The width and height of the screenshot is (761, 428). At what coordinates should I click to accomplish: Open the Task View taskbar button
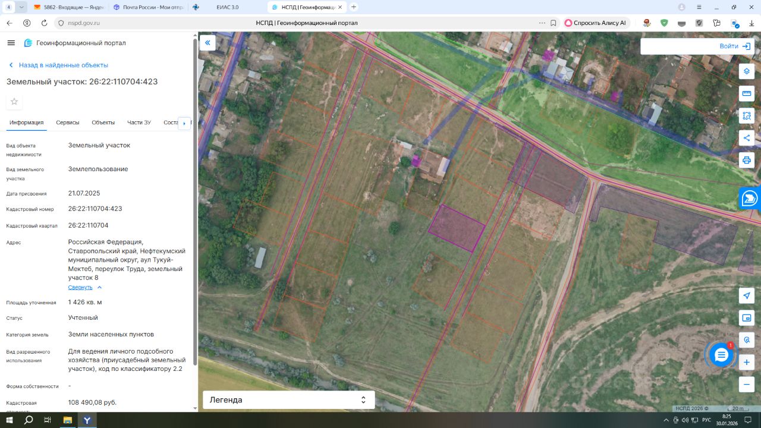coord(48,420)
